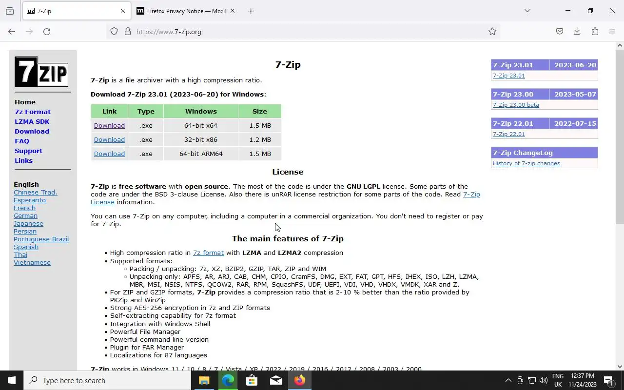Open the Windows Start menu
The width and height of the screenshot is (624, 390).
click(12, 380)
